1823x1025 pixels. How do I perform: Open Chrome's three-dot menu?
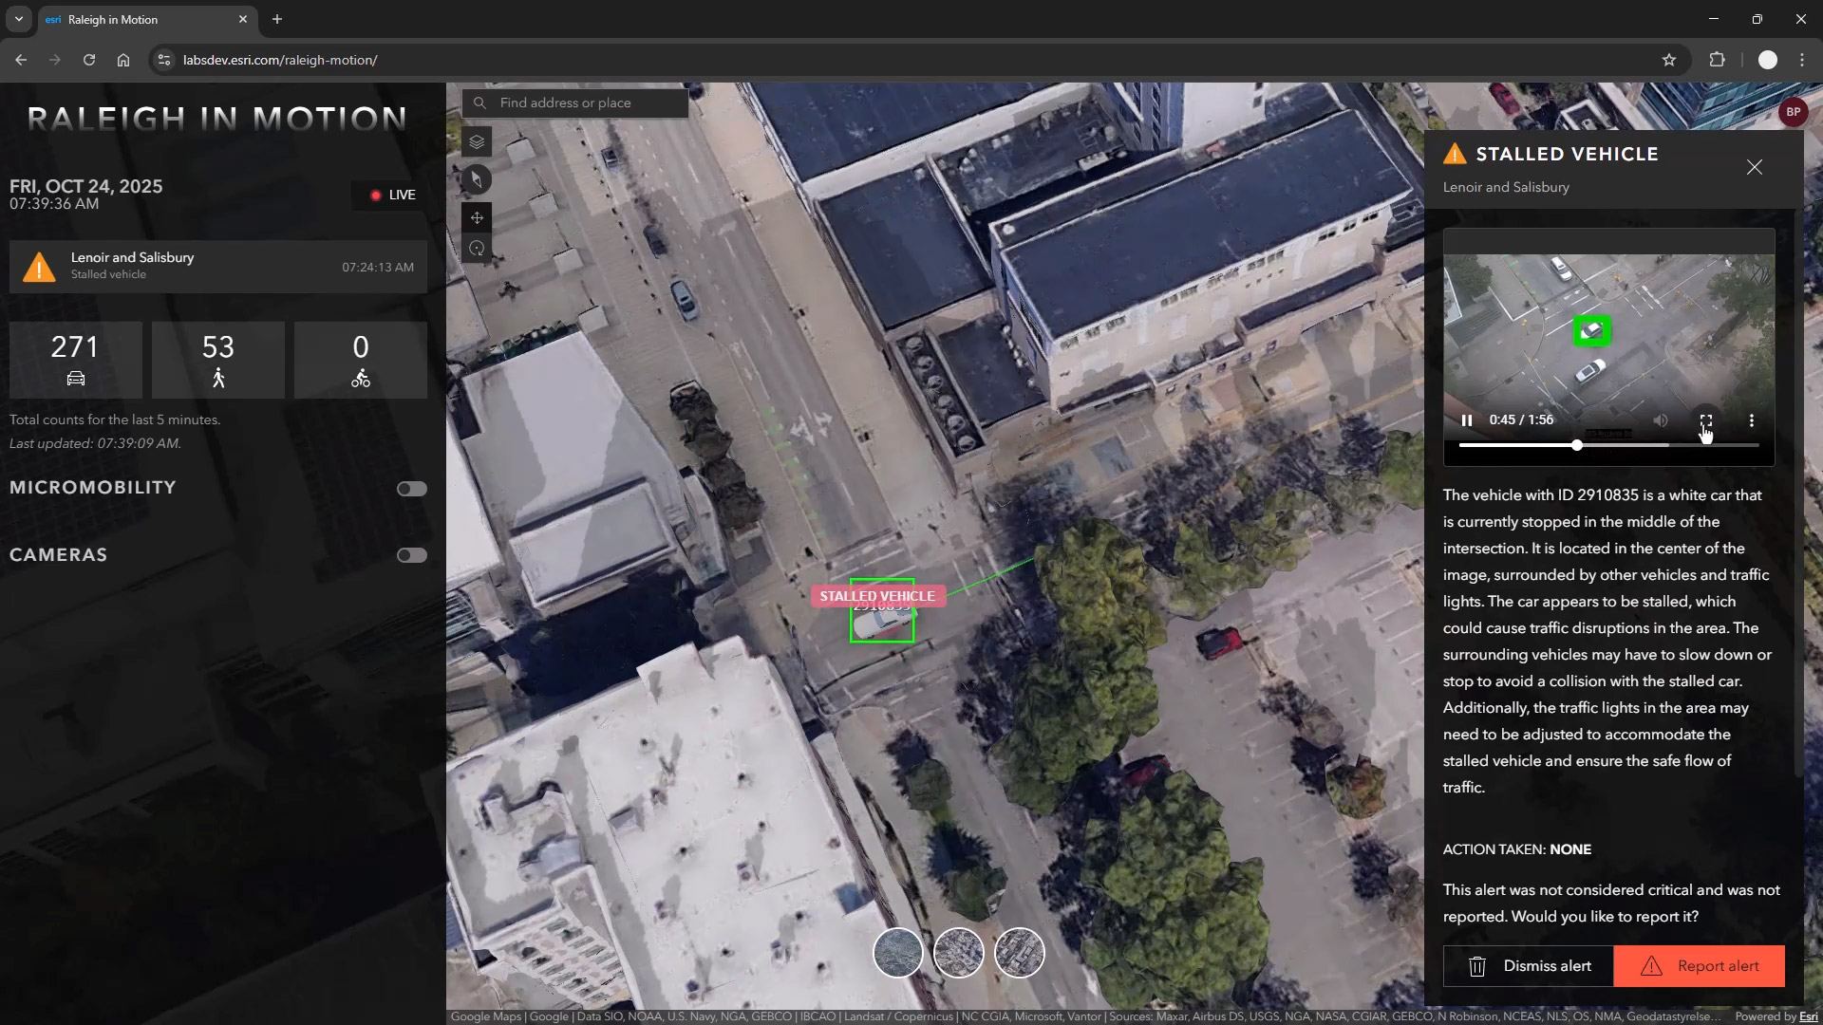coord(1801,60)
